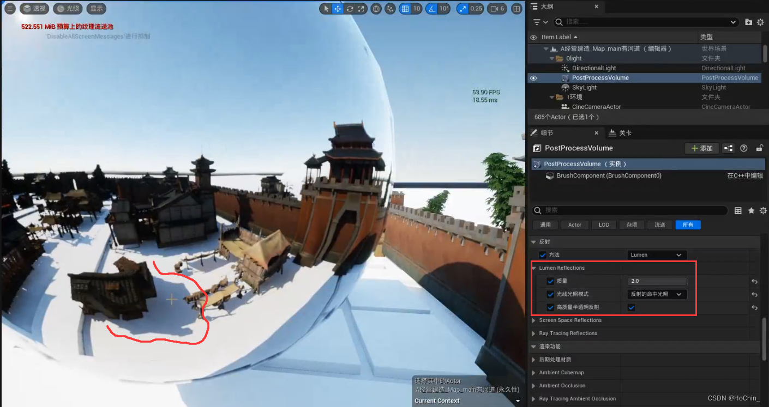Expand the Screen Space Reflections section
This screenshot has width=769, height=407.
[533, 320]
